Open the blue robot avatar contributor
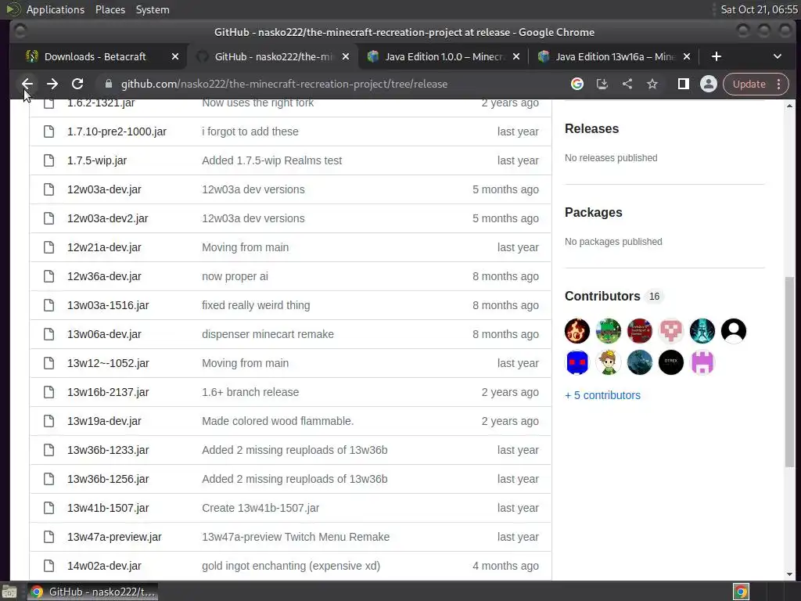This screenshot has height=601, width=801. [x=577, y=363]
